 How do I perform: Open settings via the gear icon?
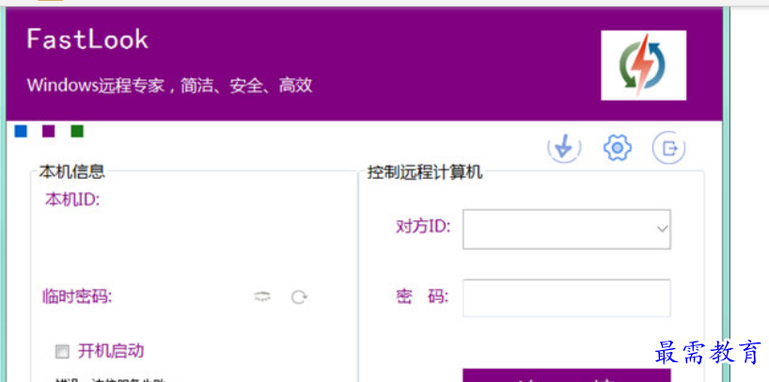click(617, 148)
